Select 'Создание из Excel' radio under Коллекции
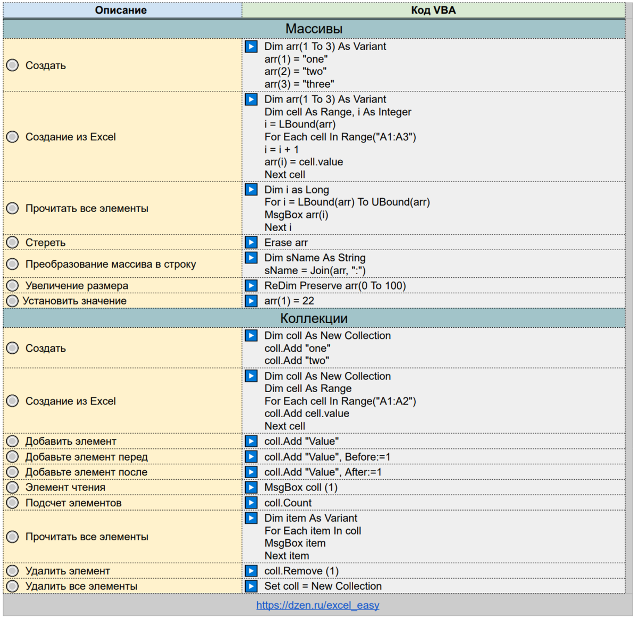This screenshot has width=638, height=620. pos(12,401)
